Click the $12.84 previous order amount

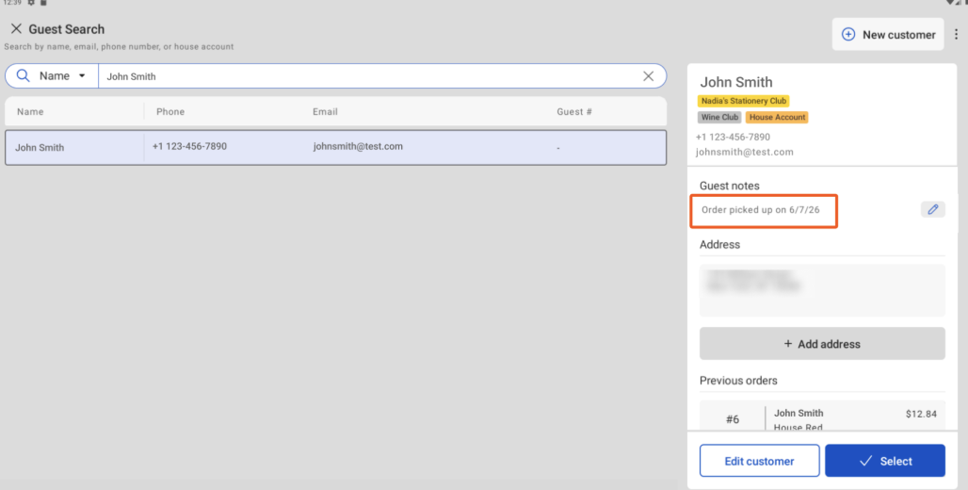point(921,414)
